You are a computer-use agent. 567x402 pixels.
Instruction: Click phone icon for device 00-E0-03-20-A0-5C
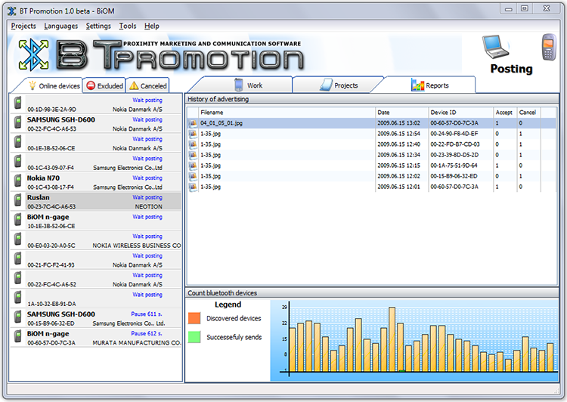coord(17,239)
